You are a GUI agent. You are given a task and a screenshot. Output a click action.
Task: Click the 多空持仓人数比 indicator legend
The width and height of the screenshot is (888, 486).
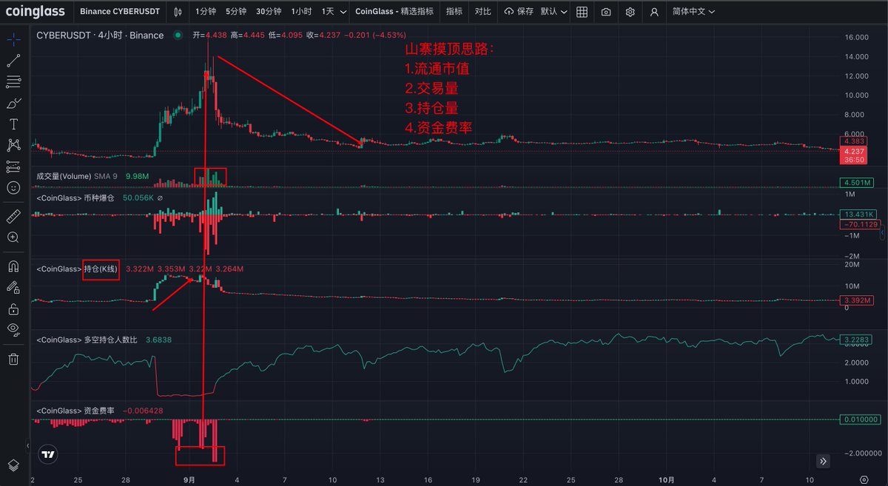(87, 340)
